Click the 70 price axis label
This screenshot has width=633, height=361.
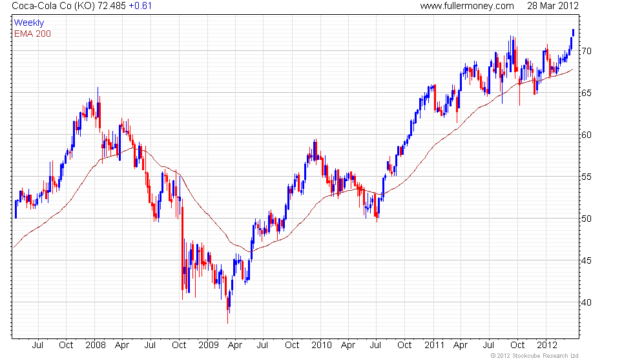586,51
